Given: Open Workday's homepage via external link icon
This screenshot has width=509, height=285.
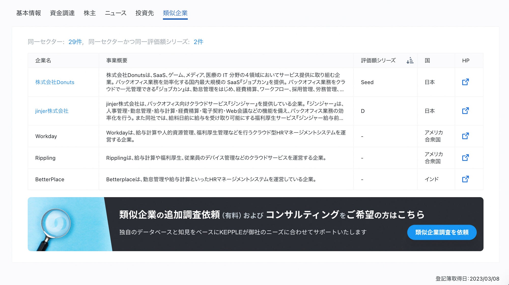Looking at the screenshot, I should click(466, 136).
